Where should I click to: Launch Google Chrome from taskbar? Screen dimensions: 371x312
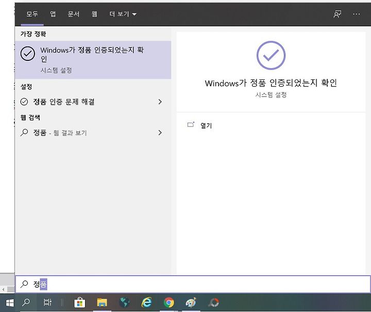point(169,303)
